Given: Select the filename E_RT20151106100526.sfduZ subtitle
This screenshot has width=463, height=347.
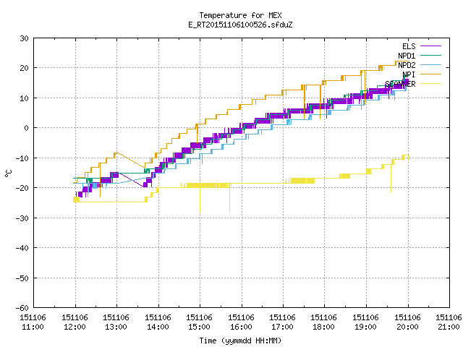Looking at the screenshot, I should coord(240,25).
